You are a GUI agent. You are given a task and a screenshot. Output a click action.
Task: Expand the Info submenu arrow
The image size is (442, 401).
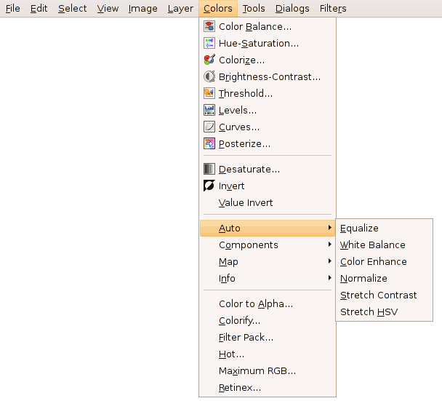click(330, 278)
